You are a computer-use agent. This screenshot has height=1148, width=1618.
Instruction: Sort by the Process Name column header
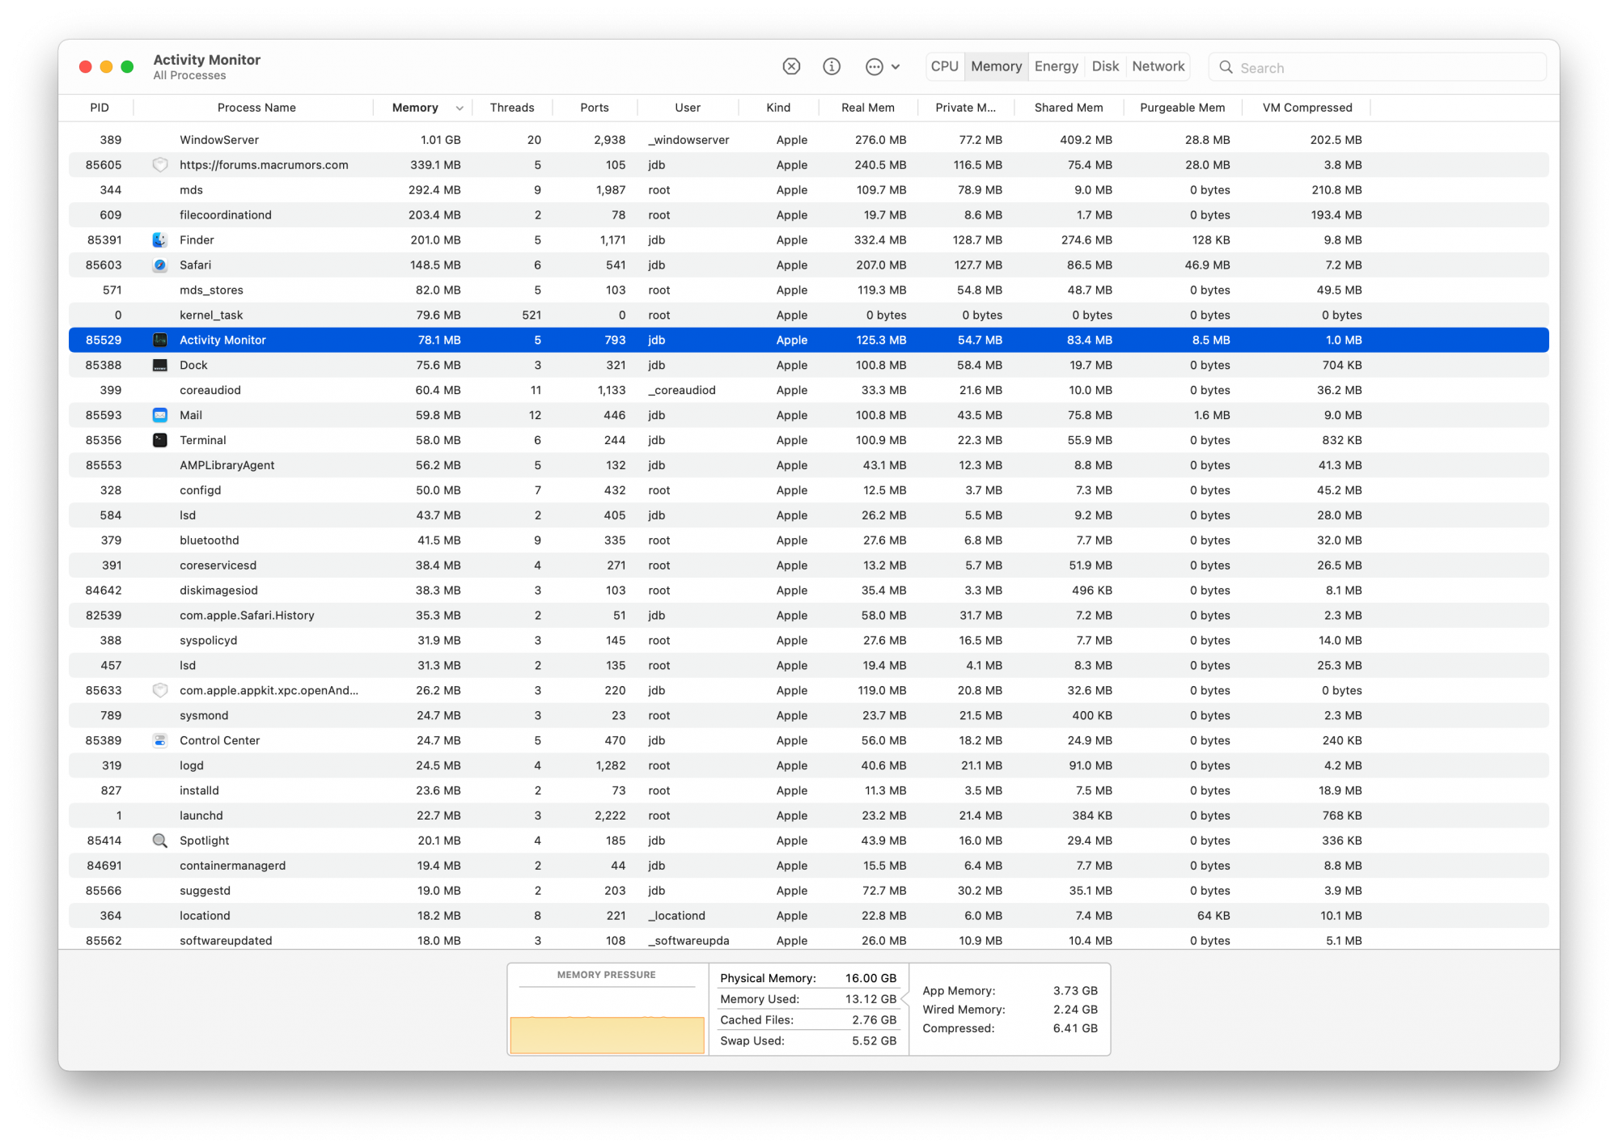[x=256, y=108]
